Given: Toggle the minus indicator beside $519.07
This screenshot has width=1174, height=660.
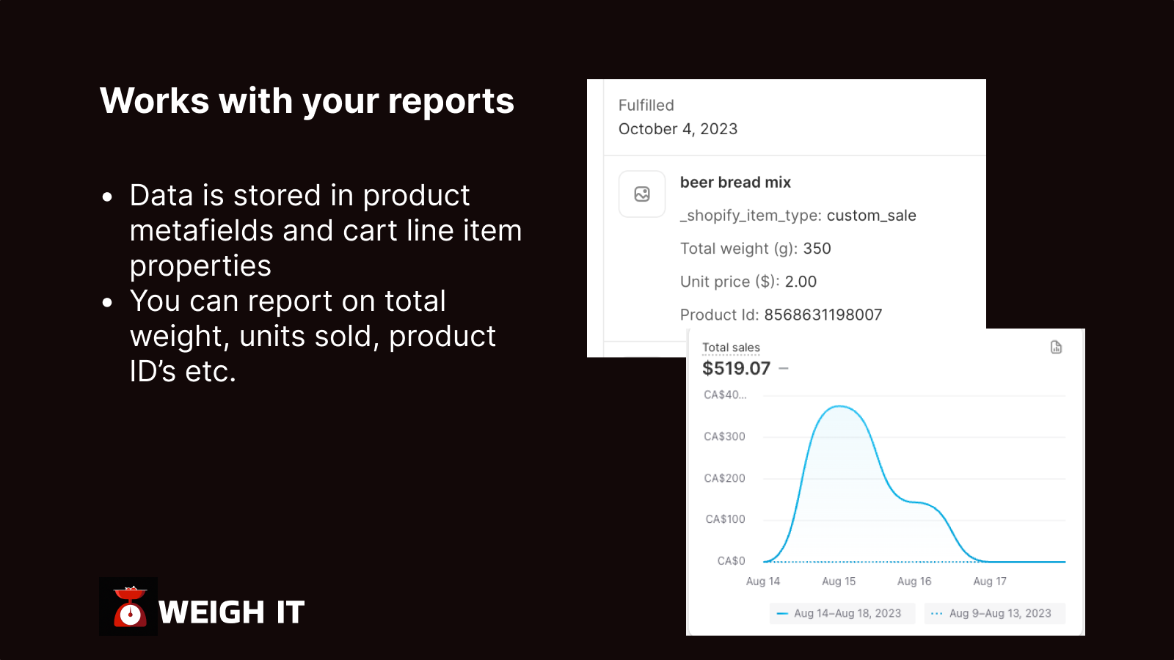Looking at the screenshot, I should pyautogui.click(x=782, y=369).
